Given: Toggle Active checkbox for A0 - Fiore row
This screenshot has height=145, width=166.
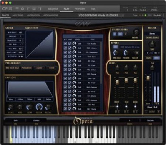Looking at the screenshot, I should point(65,83).
